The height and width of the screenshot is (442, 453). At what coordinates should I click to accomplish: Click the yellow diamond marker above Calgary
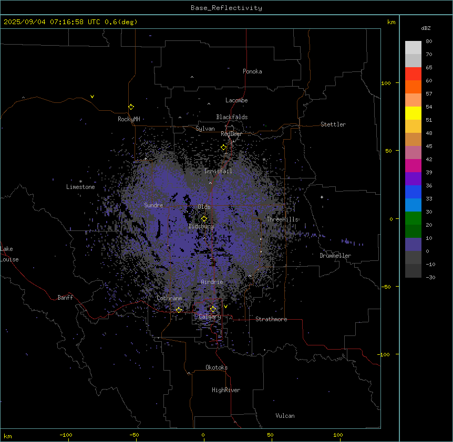[x=213, y=309]
